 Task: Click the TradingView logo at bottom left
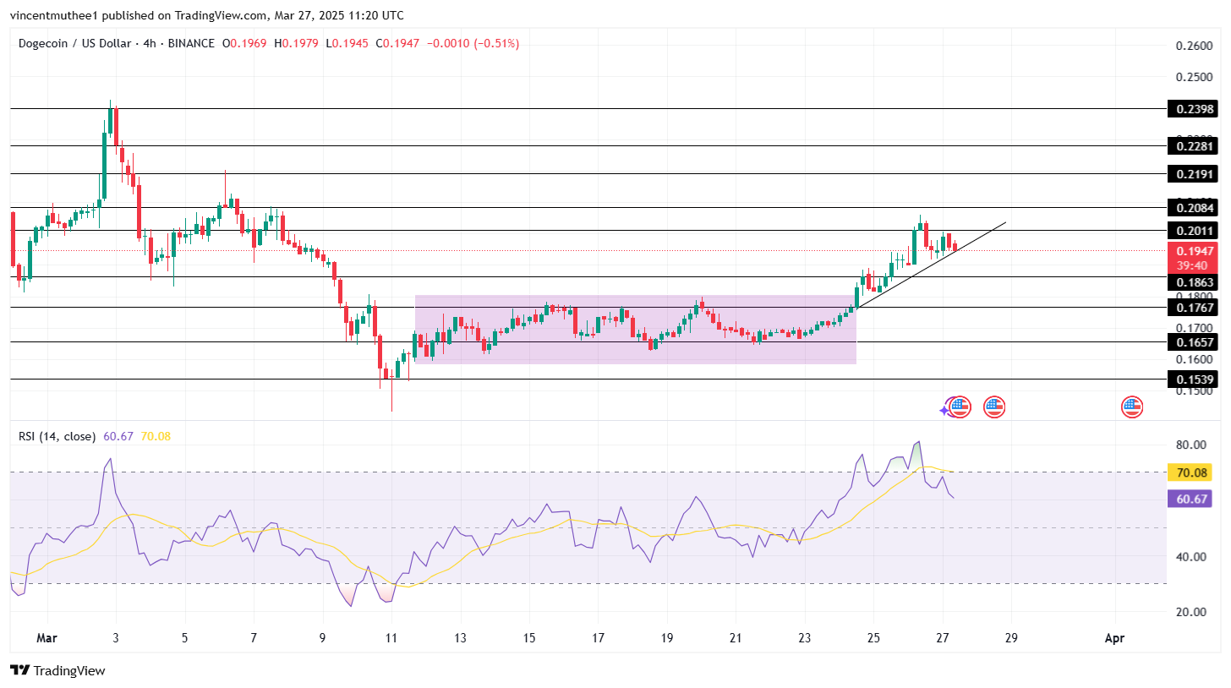[57, 670]
